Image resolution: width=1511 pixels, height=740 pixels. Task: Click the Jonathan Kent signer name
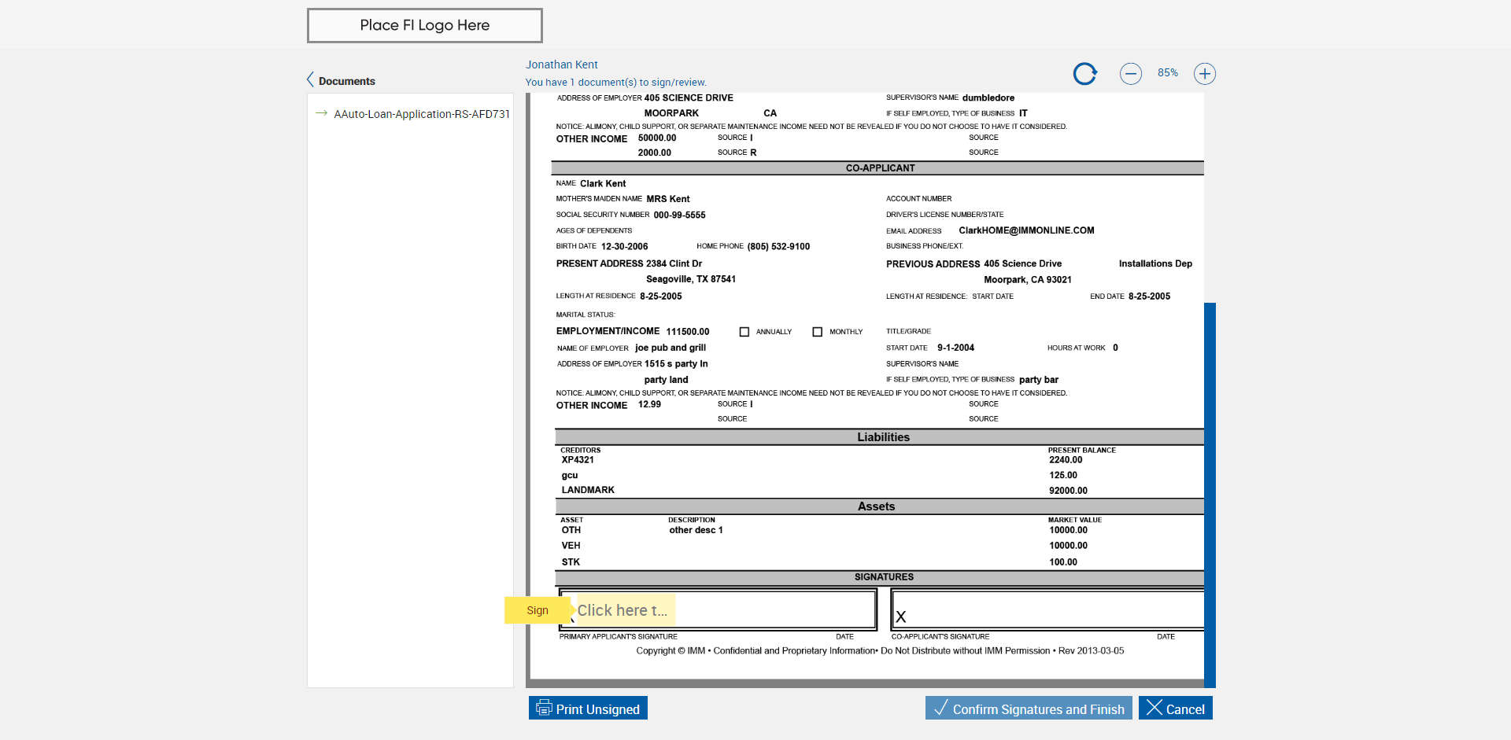tap(562, 64)
